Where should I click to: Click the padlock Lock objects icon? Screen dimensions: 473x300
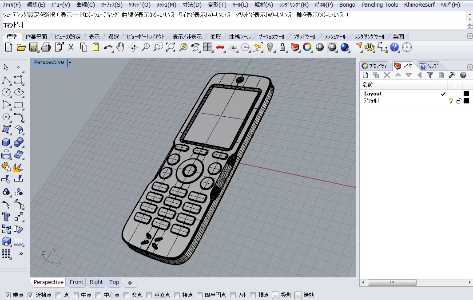pyautogui.click(x=282, y=47)
